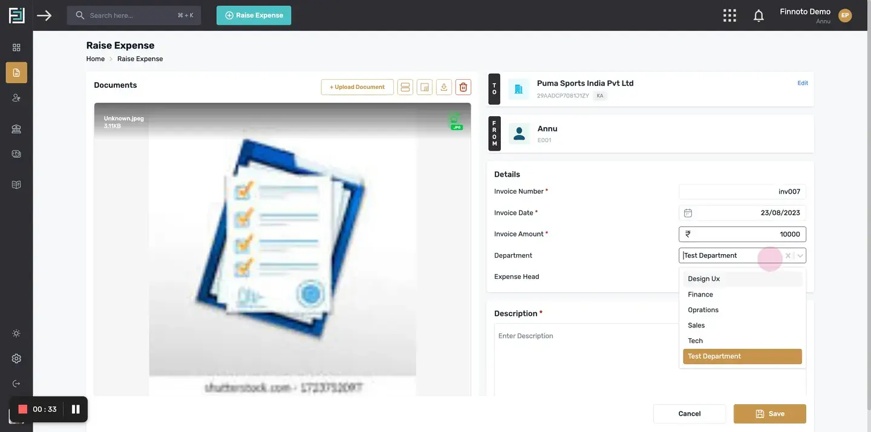The height and width of the screenshot is (432, 871).
Task: Delete the document with trash icon
Action: (463, 87)
